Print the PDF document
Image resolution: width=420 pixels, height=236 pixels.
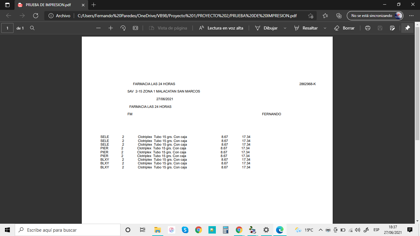[367, 28]
